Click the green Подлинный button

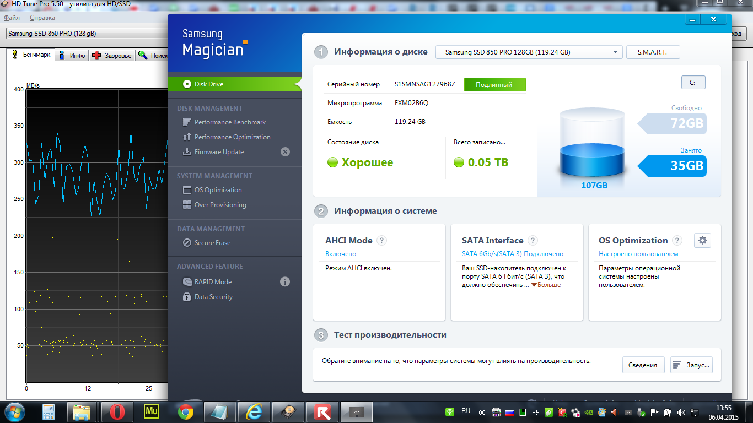click(494, 85)
